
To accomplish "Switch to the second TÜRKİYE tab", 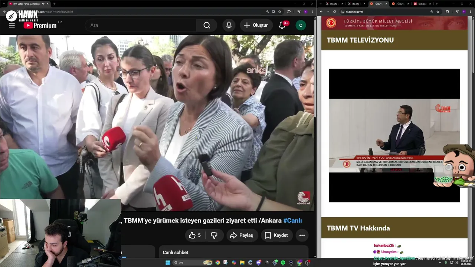I will click(x=400, y=4).
